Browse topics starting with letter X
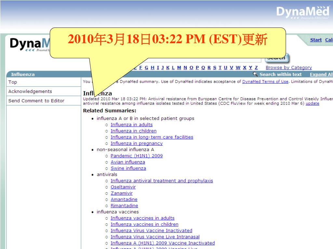333x249 pixels. (245, 67)
